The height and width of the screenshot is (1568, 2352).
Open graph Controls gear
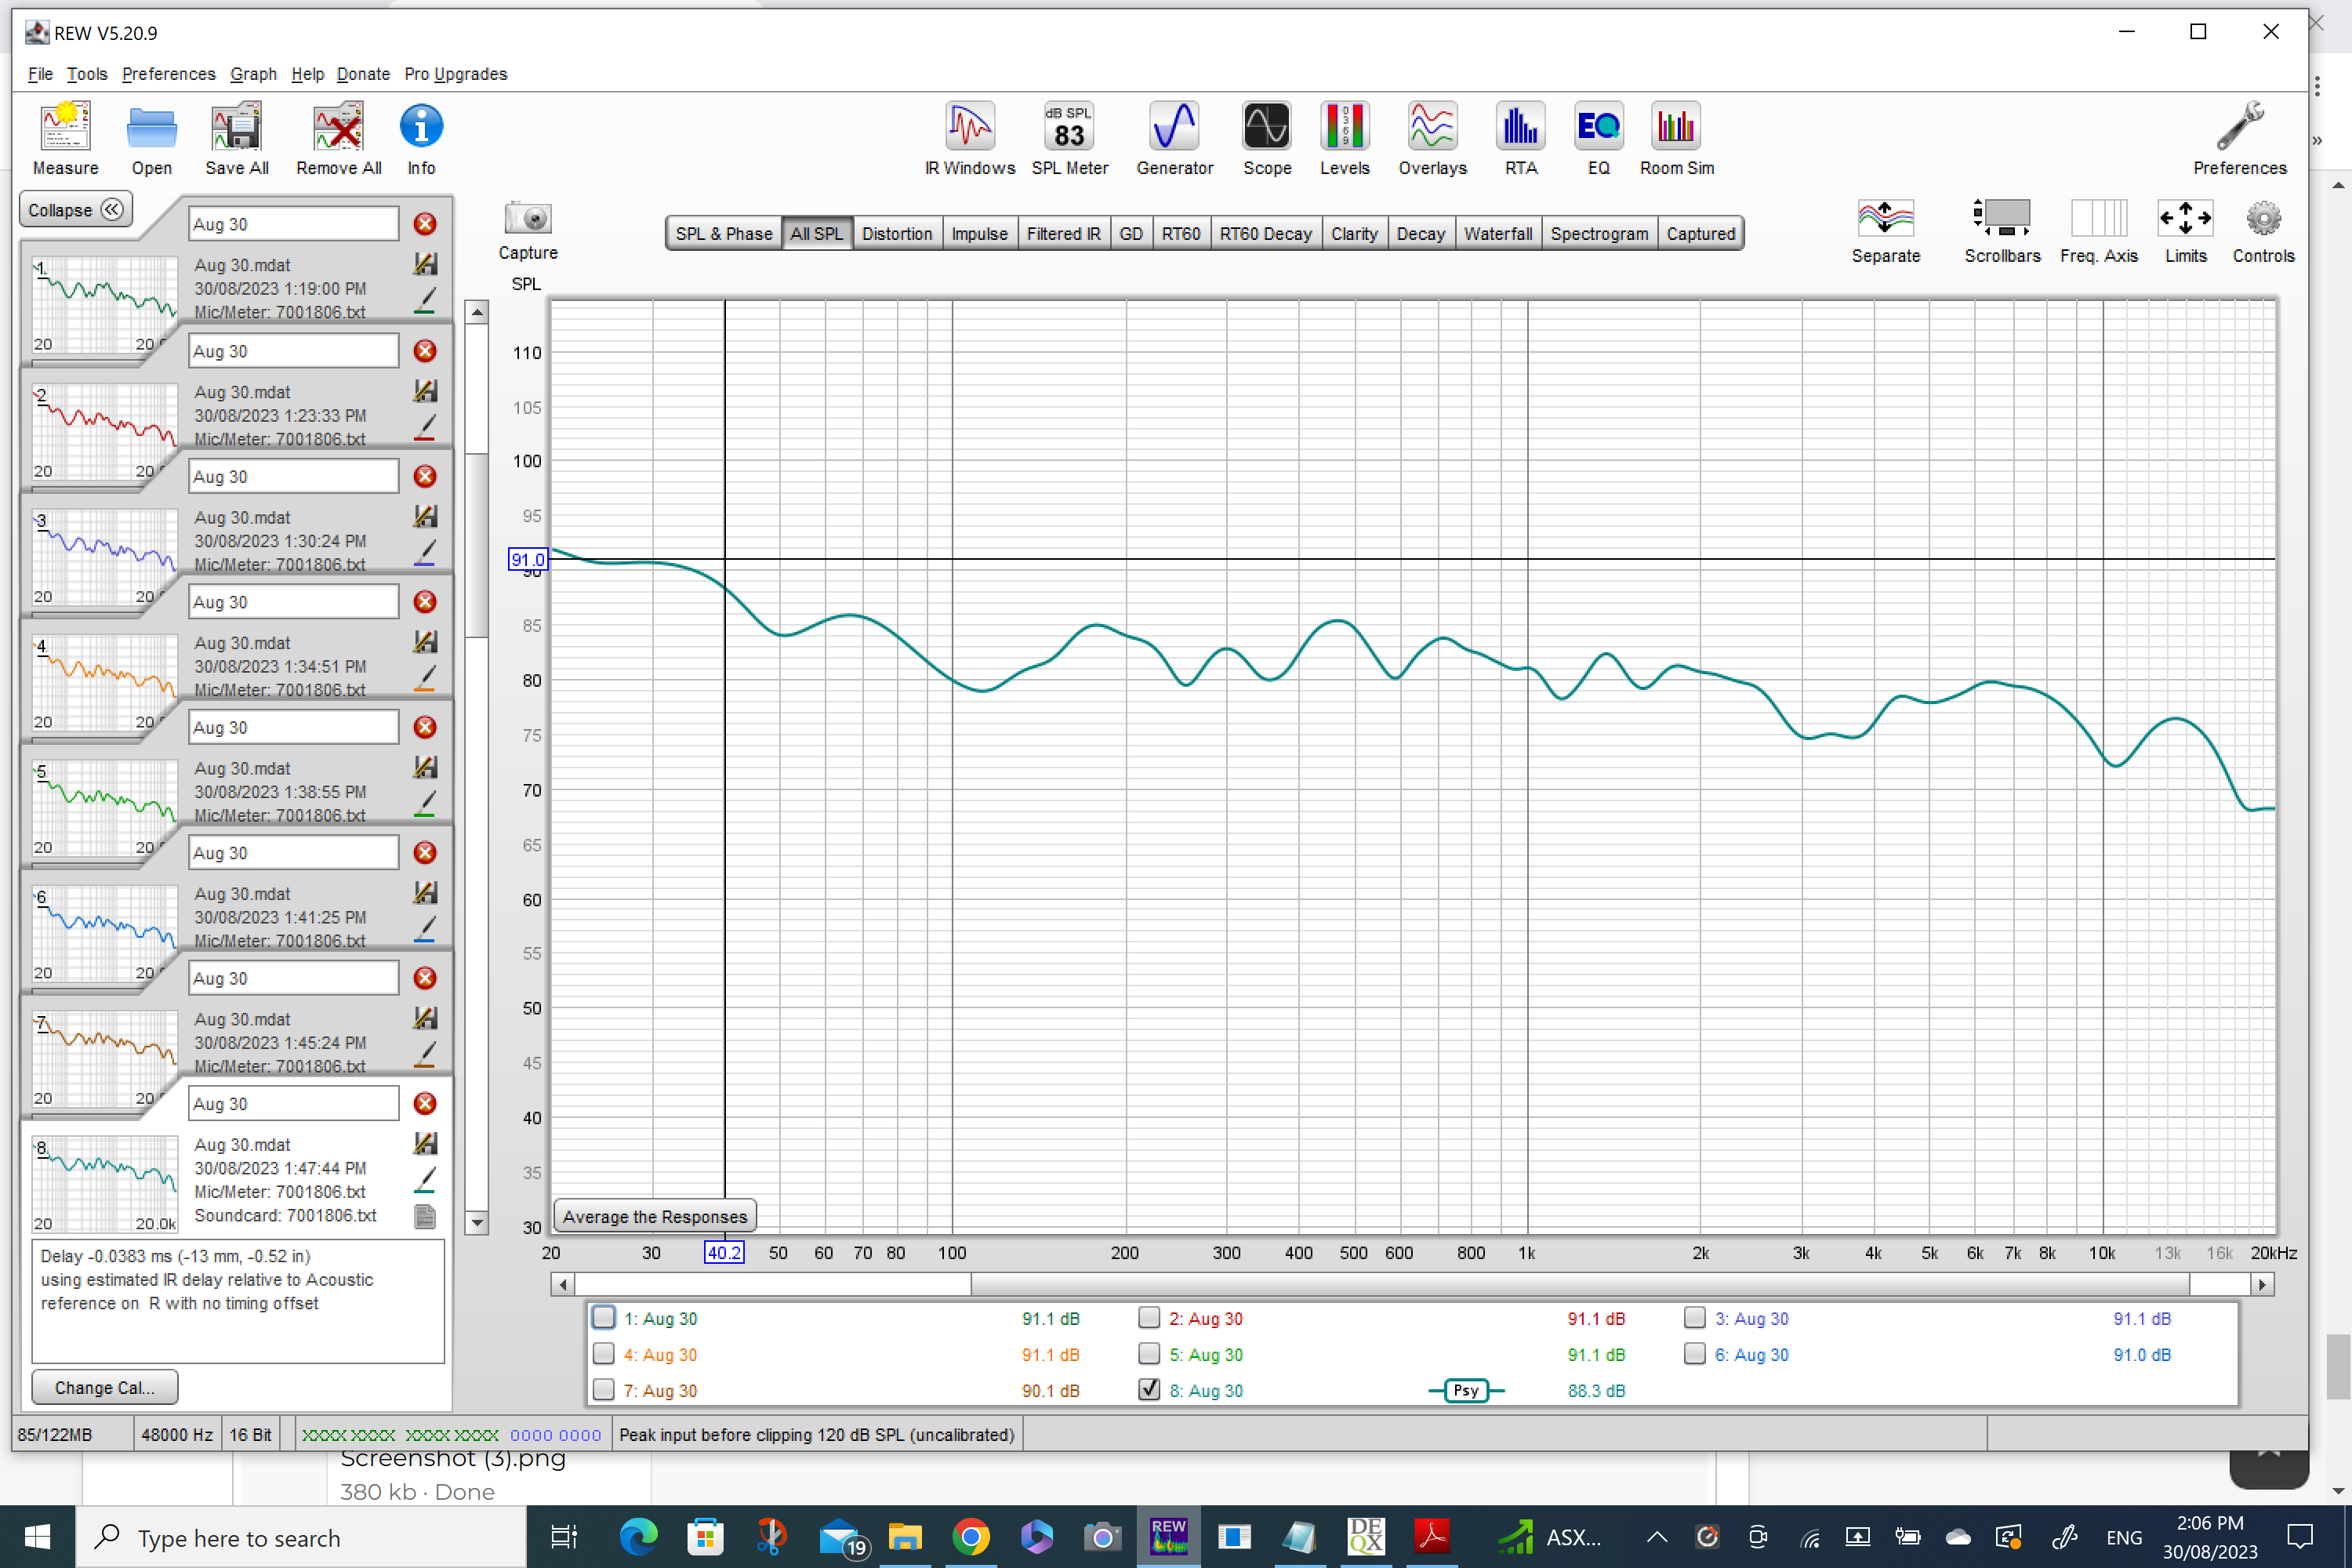(x=2264, y=231)
